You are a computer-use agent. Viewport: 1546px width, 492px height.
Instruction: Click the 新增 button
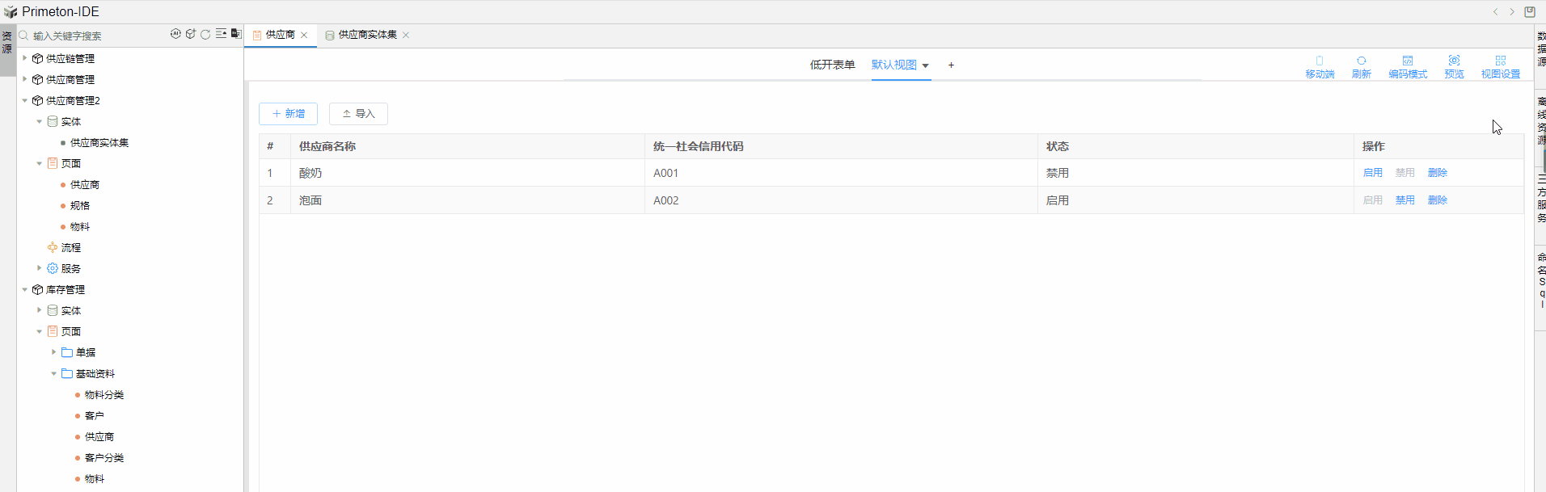point(288,114)
